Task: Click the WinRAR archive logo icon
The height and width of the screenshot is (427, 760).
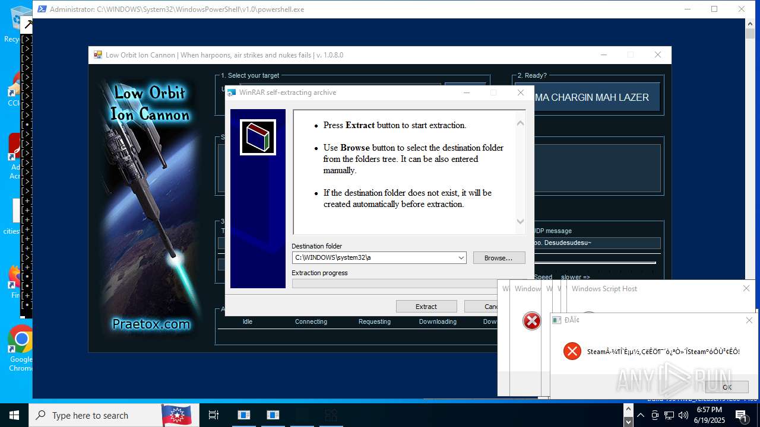Action: [258, 137]
